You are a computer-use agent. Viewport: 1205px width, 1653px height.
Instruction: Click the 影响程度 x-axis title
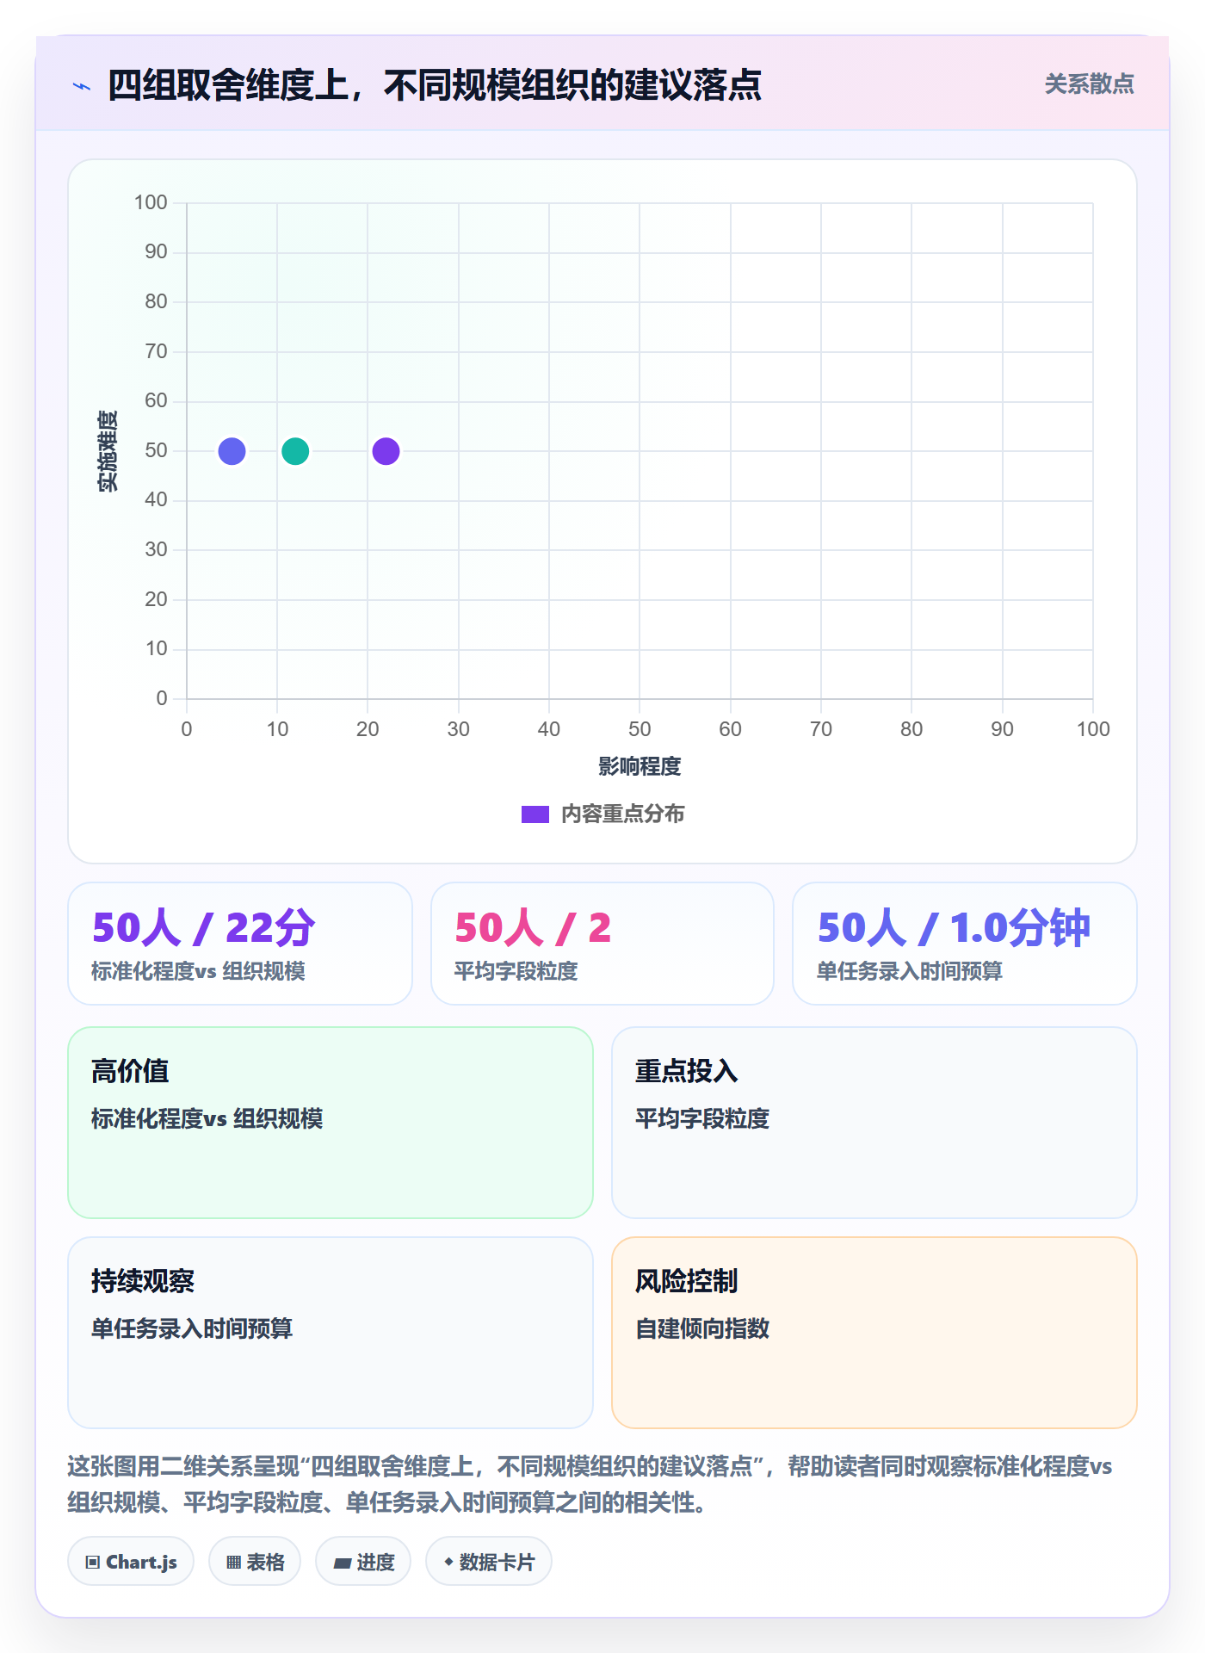tap(640, 766)
